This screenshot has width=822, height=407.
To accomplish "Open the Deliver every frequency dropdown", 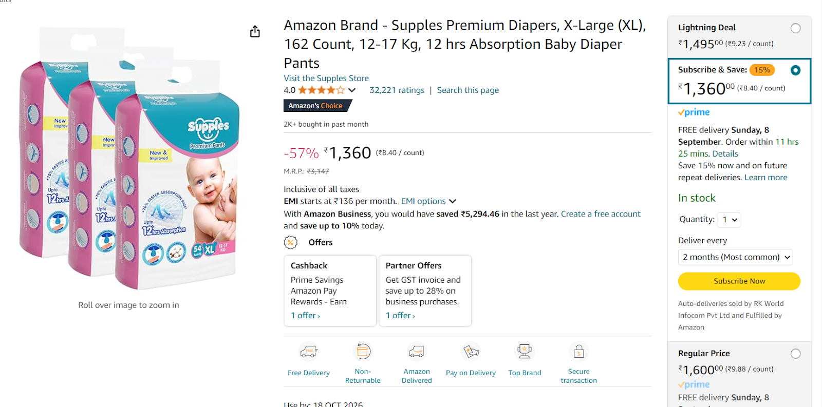I will tap(735, 257).
